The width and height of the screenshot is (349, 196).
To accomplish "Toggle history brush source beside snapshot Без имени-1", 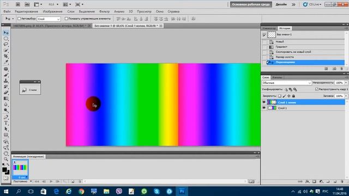I will pyautogui.click(x=264, y=35).
